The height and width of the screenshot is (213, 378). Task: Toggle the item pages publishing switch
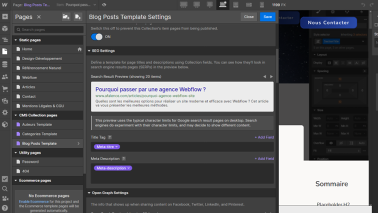tap(96, 36)
